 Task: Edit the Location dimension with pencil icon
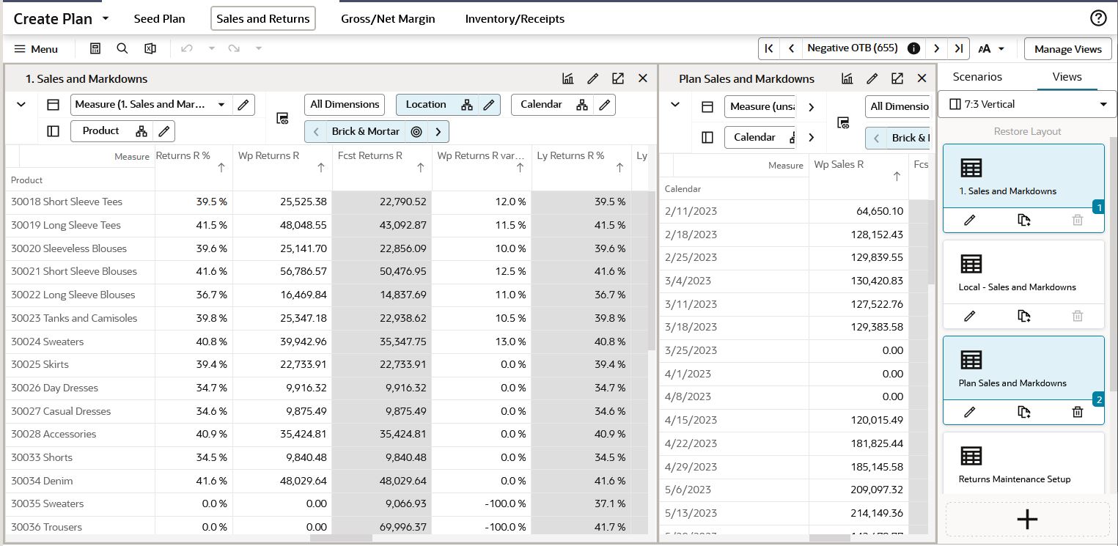pyautogui.click(x=489, y=105)
